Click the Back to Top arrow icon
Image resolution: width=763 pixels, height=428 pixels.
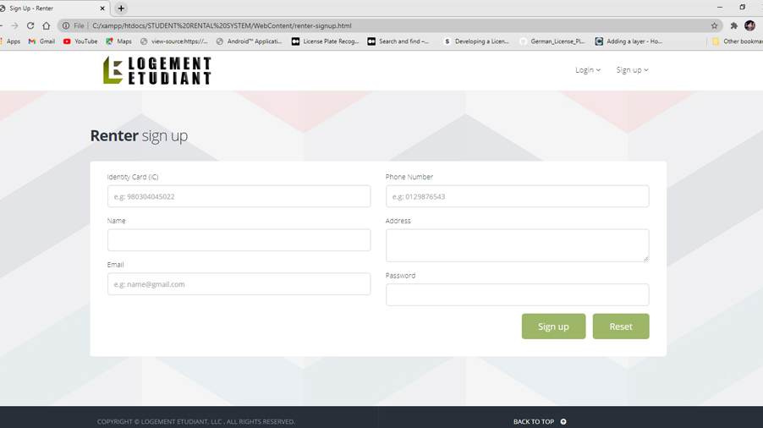pos(563,421)
